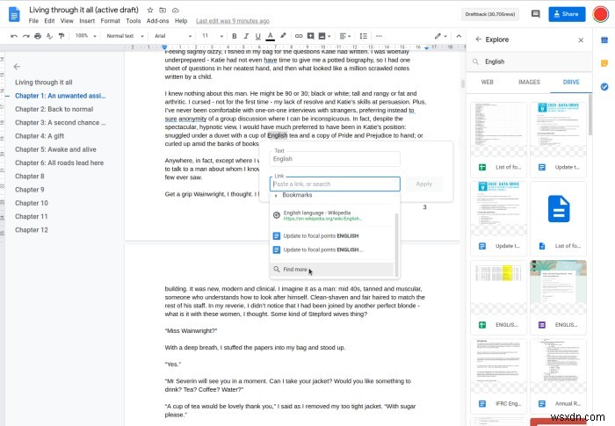
Task: Toggle Bold formatting
Action: (235, 36)
